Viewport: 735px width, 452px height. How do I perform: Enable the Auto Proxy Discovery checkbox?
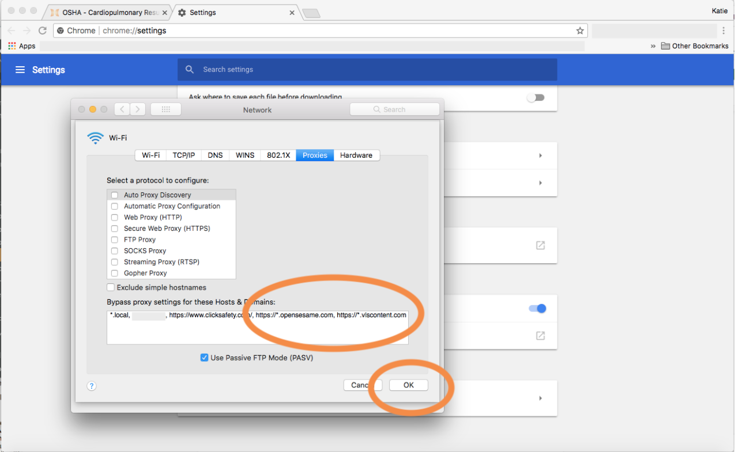(114, 195)
